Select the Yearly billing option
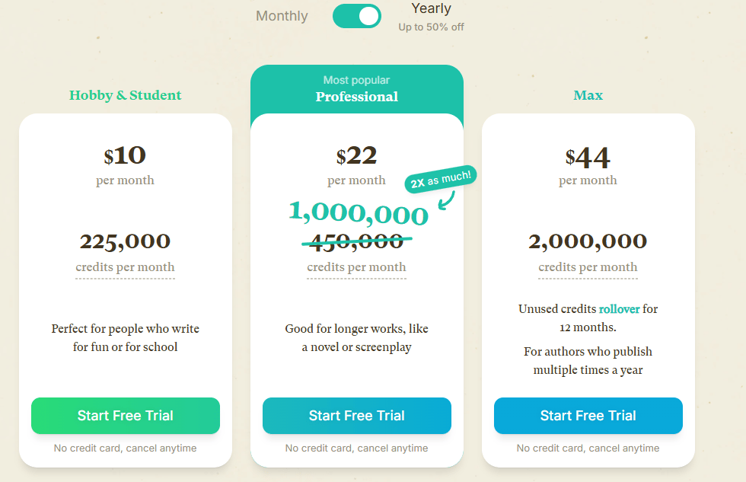 click(431, 8)
